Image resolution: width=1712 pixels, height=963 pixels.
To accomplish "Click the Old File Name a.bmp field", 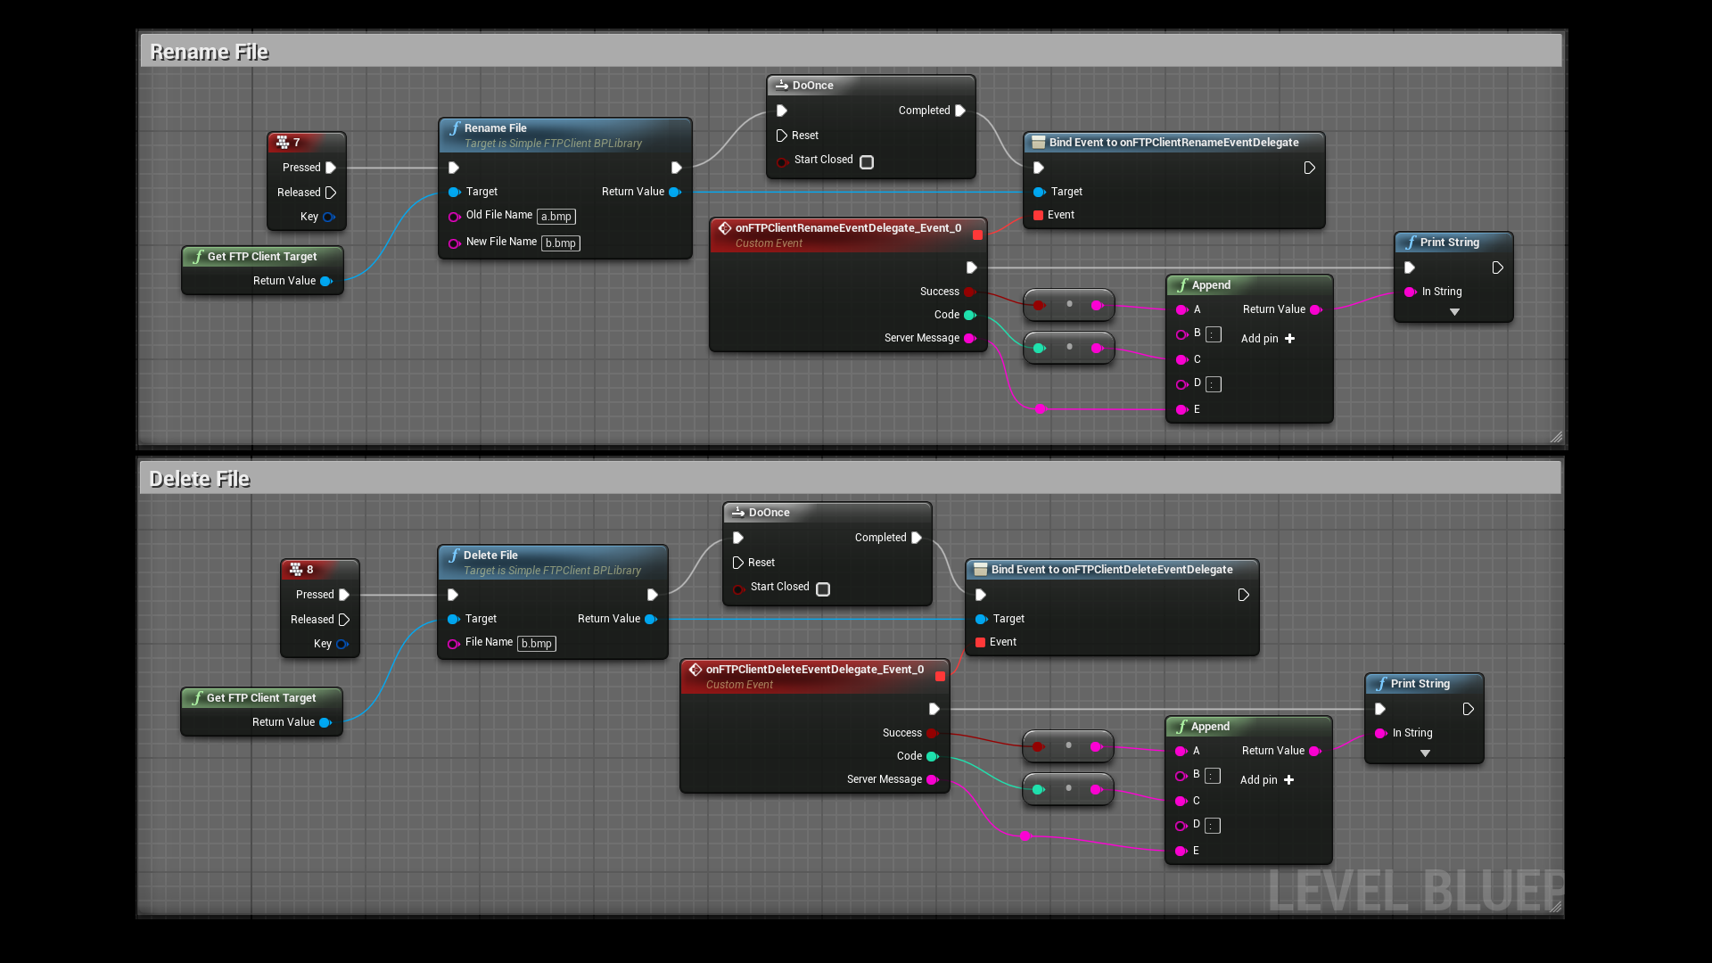I will (556, 217).
